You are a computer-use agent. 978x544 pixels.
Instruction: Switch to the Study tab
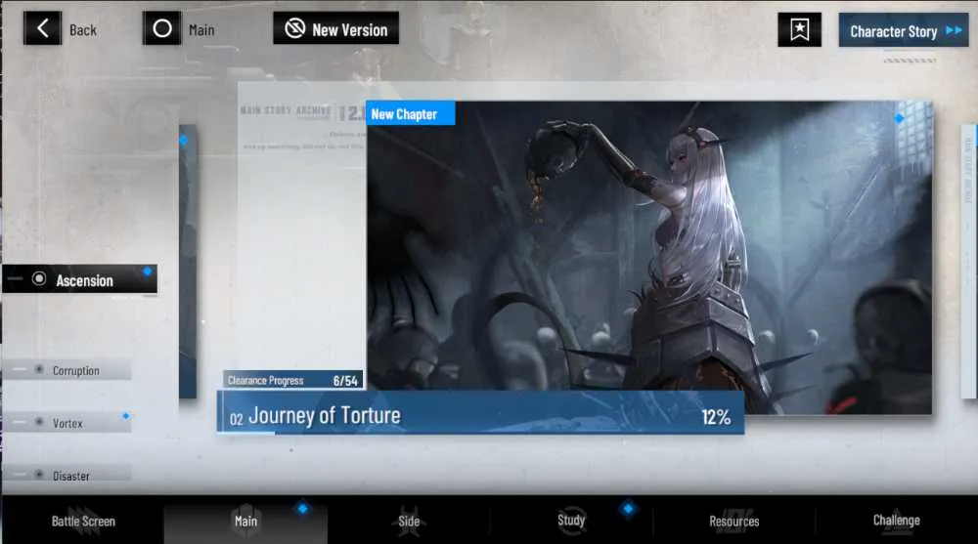coord(571,521)
